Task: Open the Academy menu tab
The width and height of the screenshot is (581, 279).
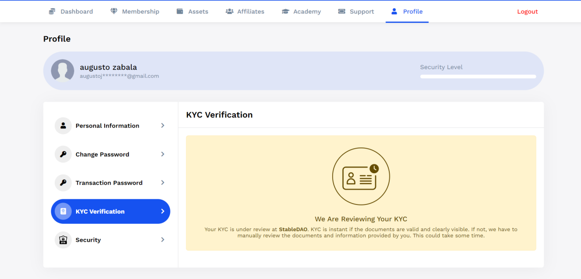Action: [x=301, y=11]
